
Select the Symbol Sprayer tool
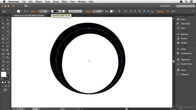[3, 62]
